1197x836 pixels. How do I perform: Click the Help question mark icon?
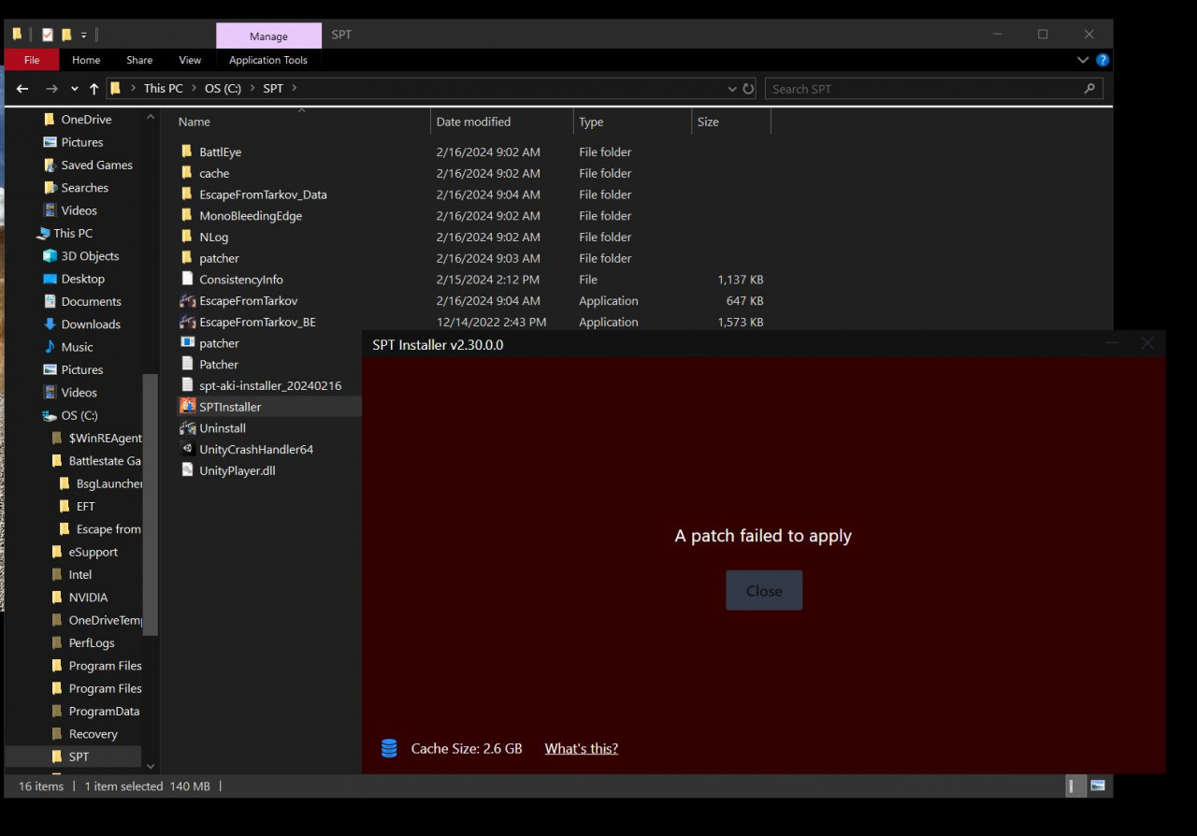pyautogui.click(x=1103, y=60)
